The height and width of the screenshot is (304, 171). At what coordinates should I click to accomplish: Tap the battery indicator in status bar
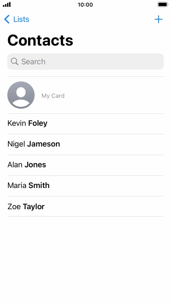[x=163, y=4]
